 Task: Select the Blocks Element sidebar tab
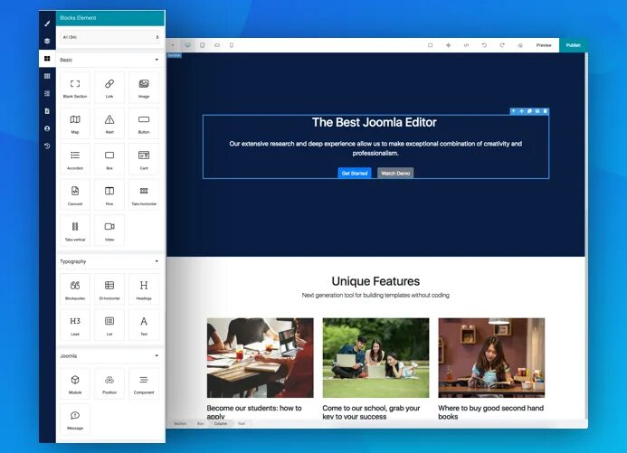tap(47, 59)
